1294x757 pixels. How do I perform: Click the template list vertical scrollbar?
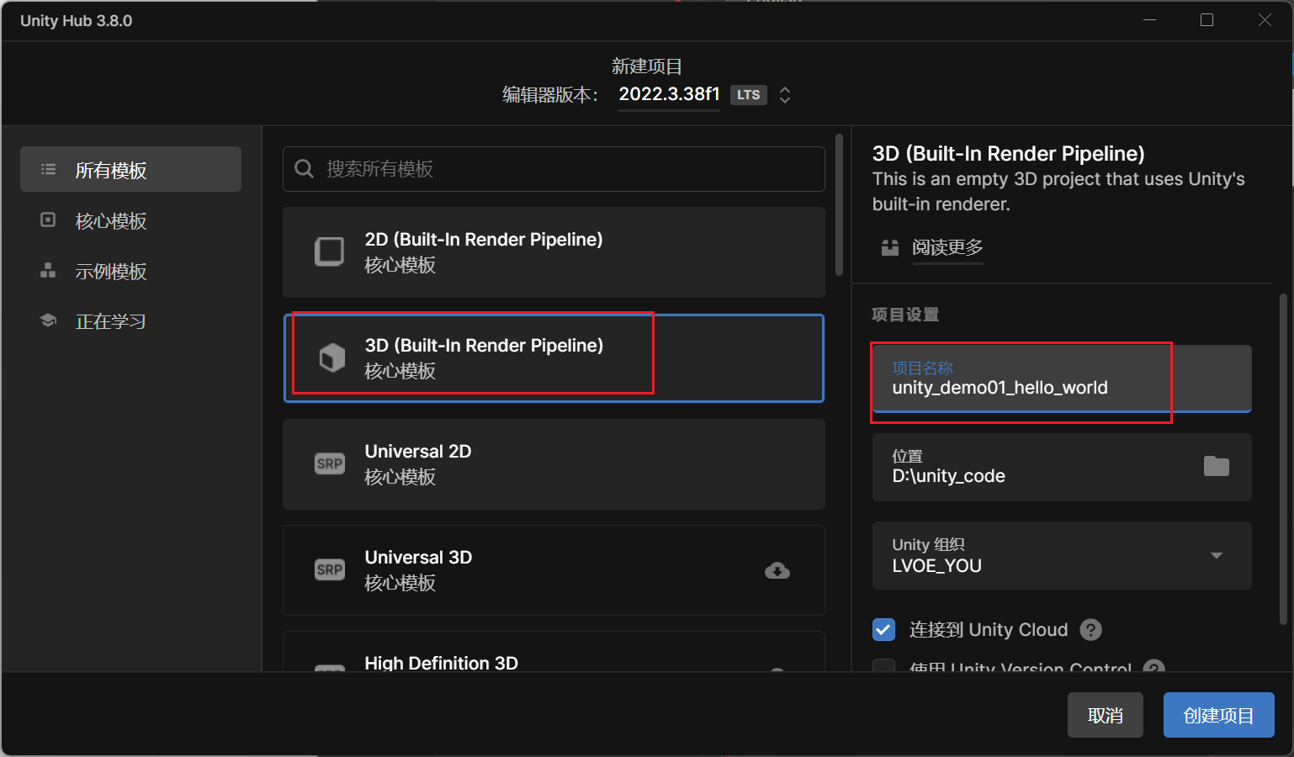point(839,204)
